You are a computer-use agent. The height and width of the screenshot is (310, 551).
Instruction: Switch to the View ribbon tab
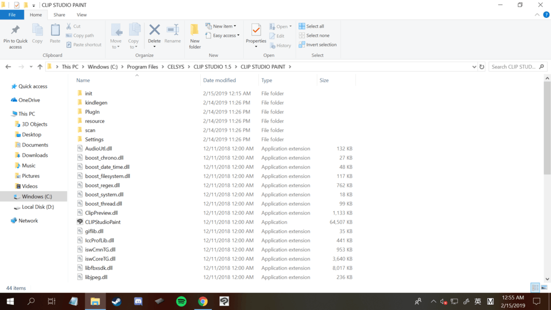[82, 15]
